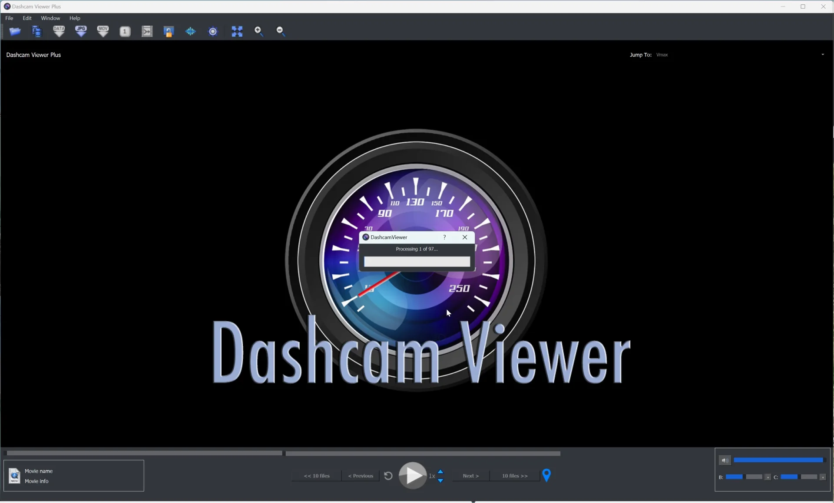Click the multiple movie files toolbar icon
Image resolution: width=834 pixels, height=503 pixels.
coord(37,31)
